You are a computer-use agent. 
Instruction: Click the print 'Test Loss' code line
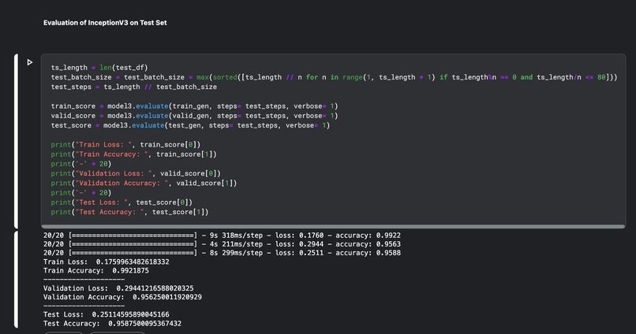pos(122,202)
